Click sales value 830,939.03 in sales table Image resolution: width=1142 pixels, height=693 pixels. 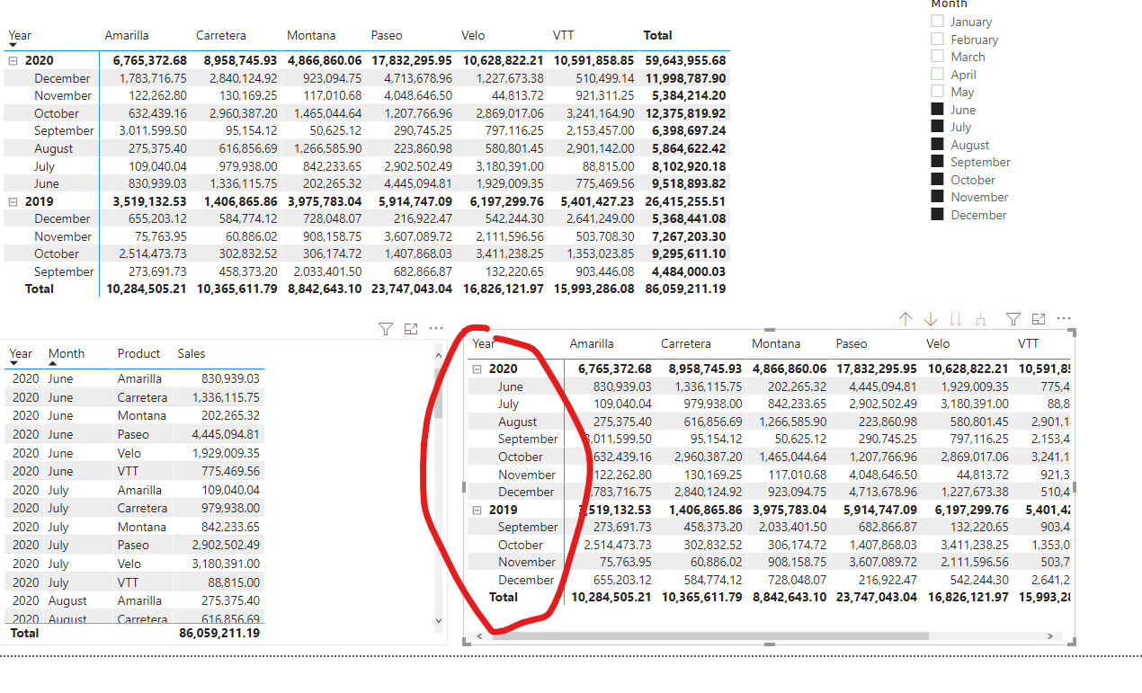[x=230, y=378]
